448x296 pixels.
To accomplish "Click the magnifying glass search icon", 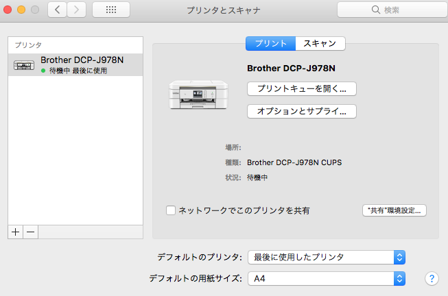I will coord(376,10).
